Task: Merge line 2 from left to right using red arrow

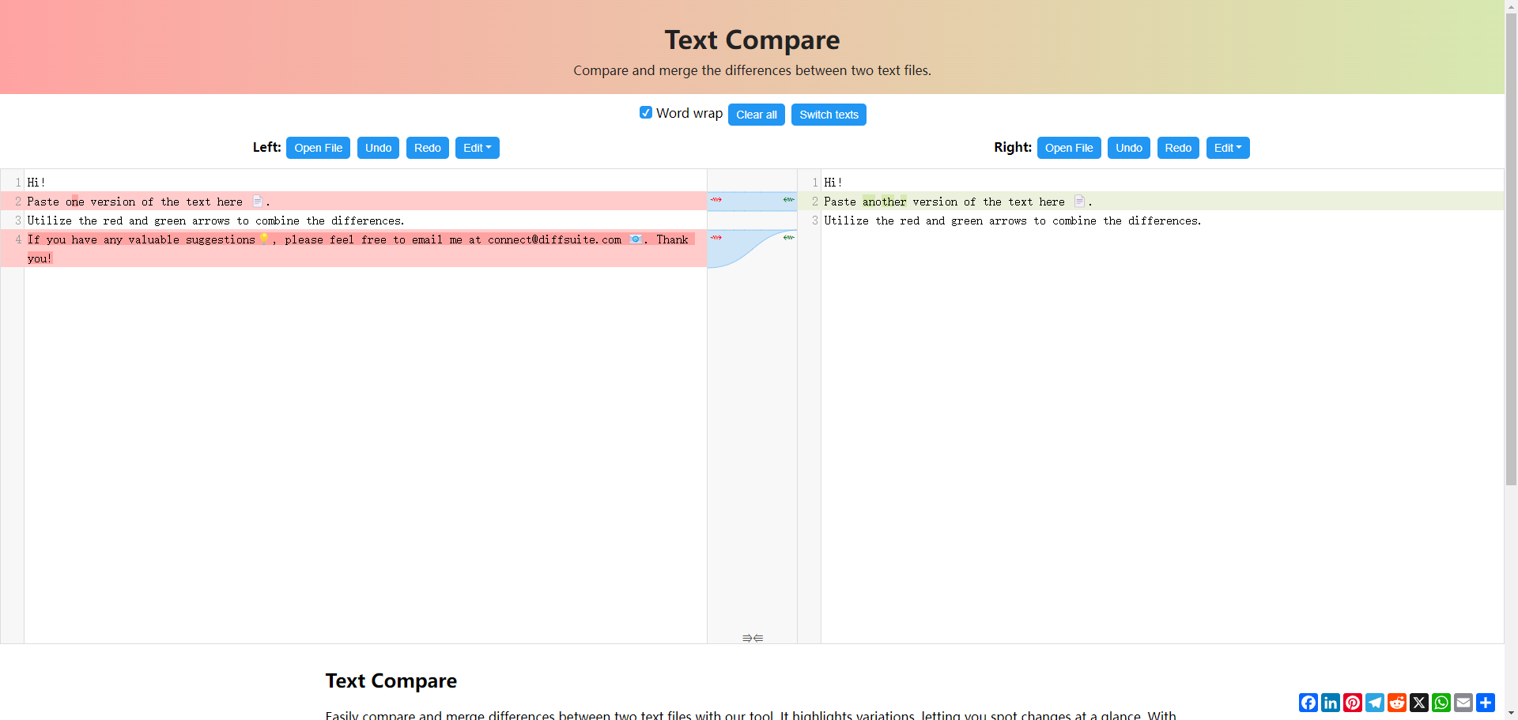Action: [716, 200]
